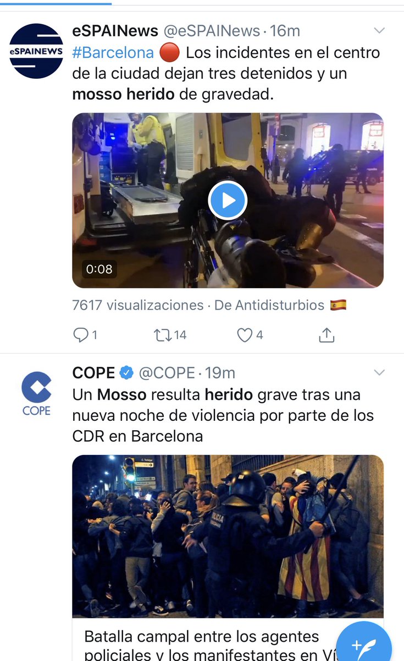The width and height of the screenshot is (404, 661).
Task: Expand eSPAINews tweet options chevron
Action: (379, 30)
